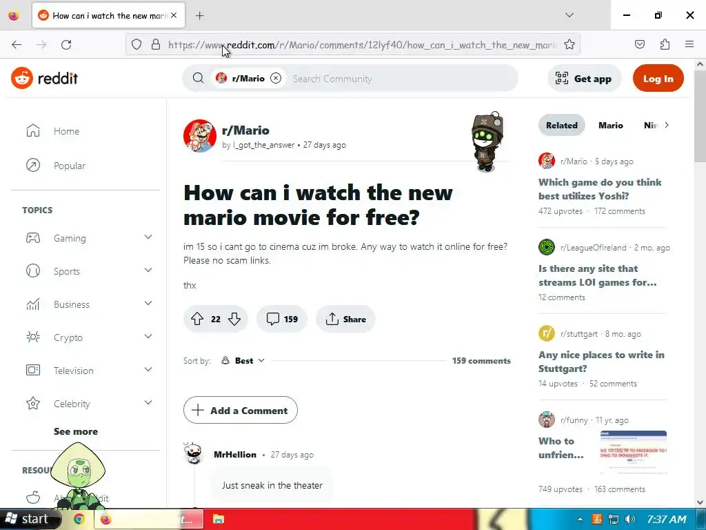
Task: Open the extensions puzzle icon
Action: [x=665, y=44]
